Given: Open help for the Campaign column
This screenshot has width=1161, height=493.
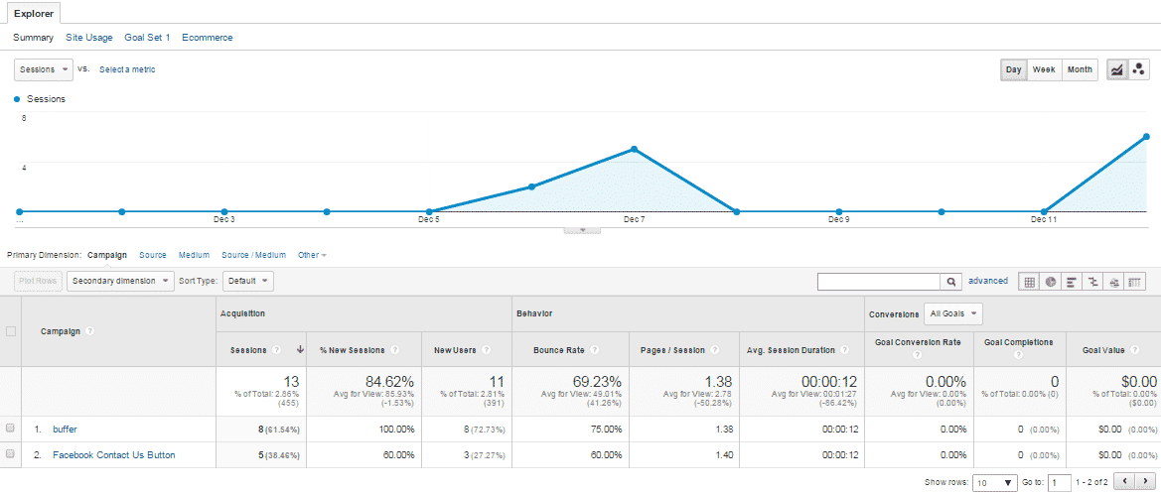Looking at the screenshot, I should 89,331.
